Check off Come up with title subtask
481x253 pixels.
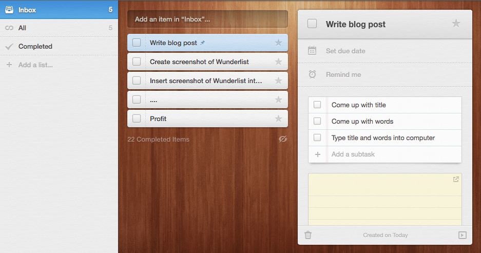317,105
